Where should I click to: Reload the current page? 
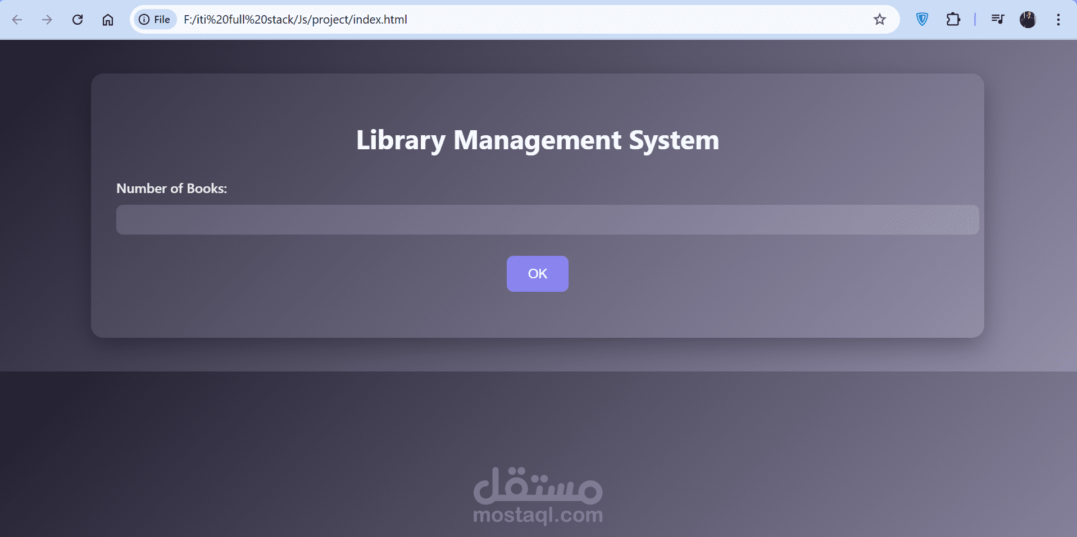pyautogui.click(x=78, y=20)
